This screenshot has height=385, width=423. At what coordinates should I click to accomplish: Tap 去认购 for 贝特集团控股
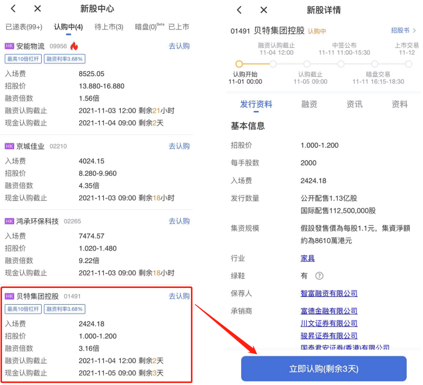pyautogui.click(x=179, y=296)
